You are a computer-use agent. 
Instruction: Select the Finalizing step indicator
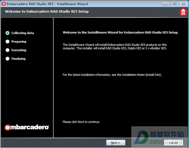pos(8,59)
